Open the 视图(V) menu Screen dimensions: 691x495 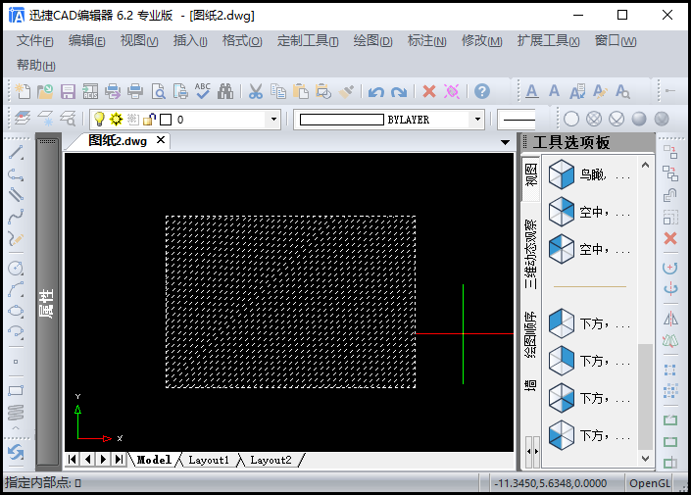139,41
